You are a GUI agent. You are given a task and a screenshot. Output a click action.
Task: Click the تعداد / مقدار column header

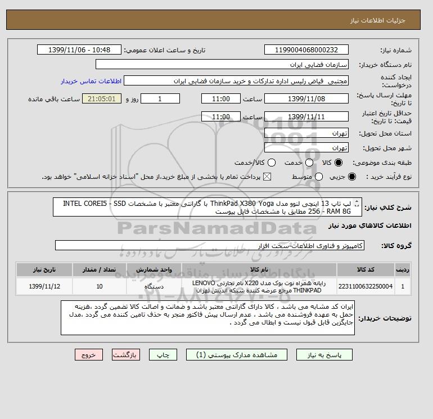(x=100, y=269)
